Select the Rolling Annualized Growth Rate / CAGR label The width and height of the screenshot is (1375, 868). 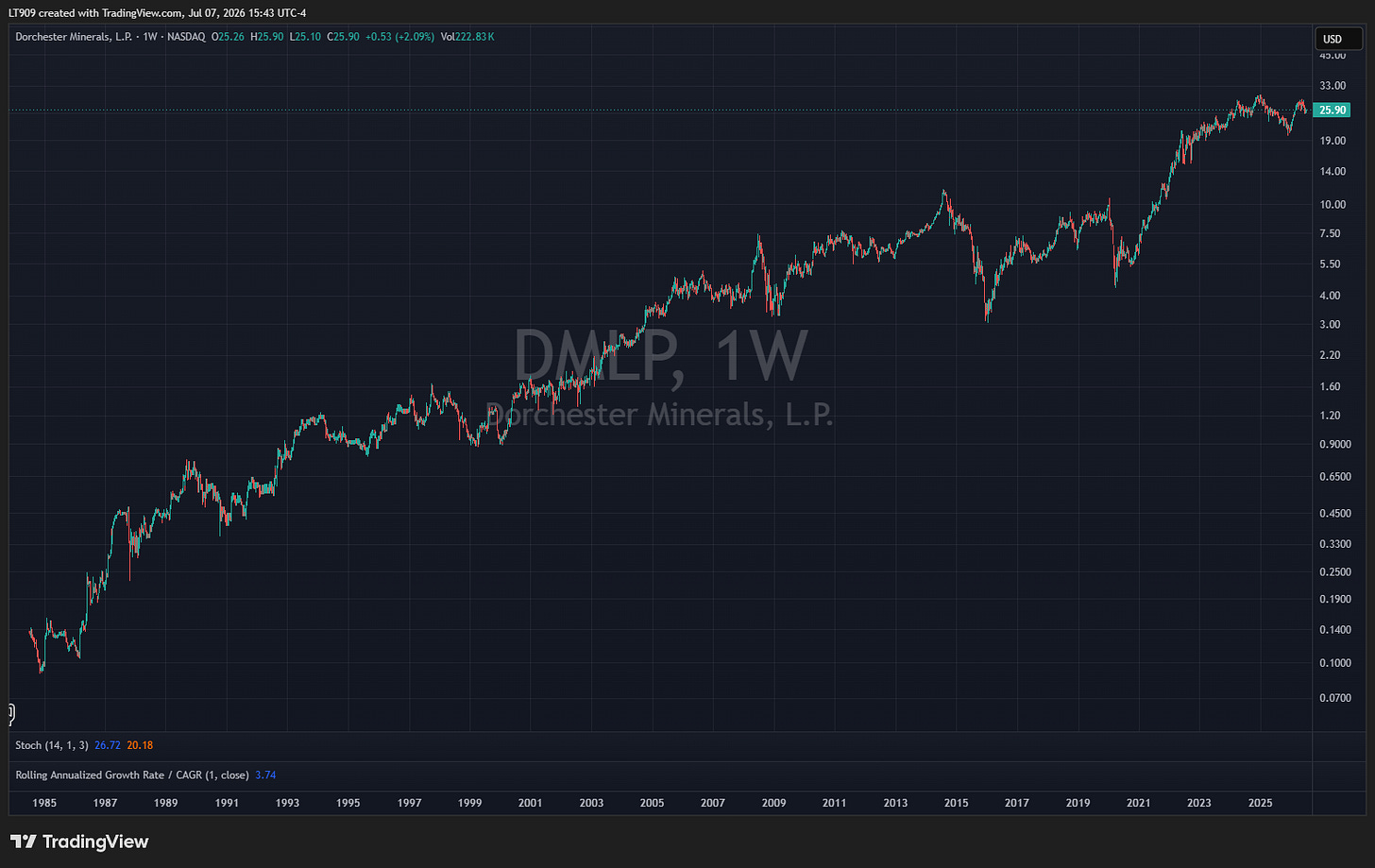(132, 774)
